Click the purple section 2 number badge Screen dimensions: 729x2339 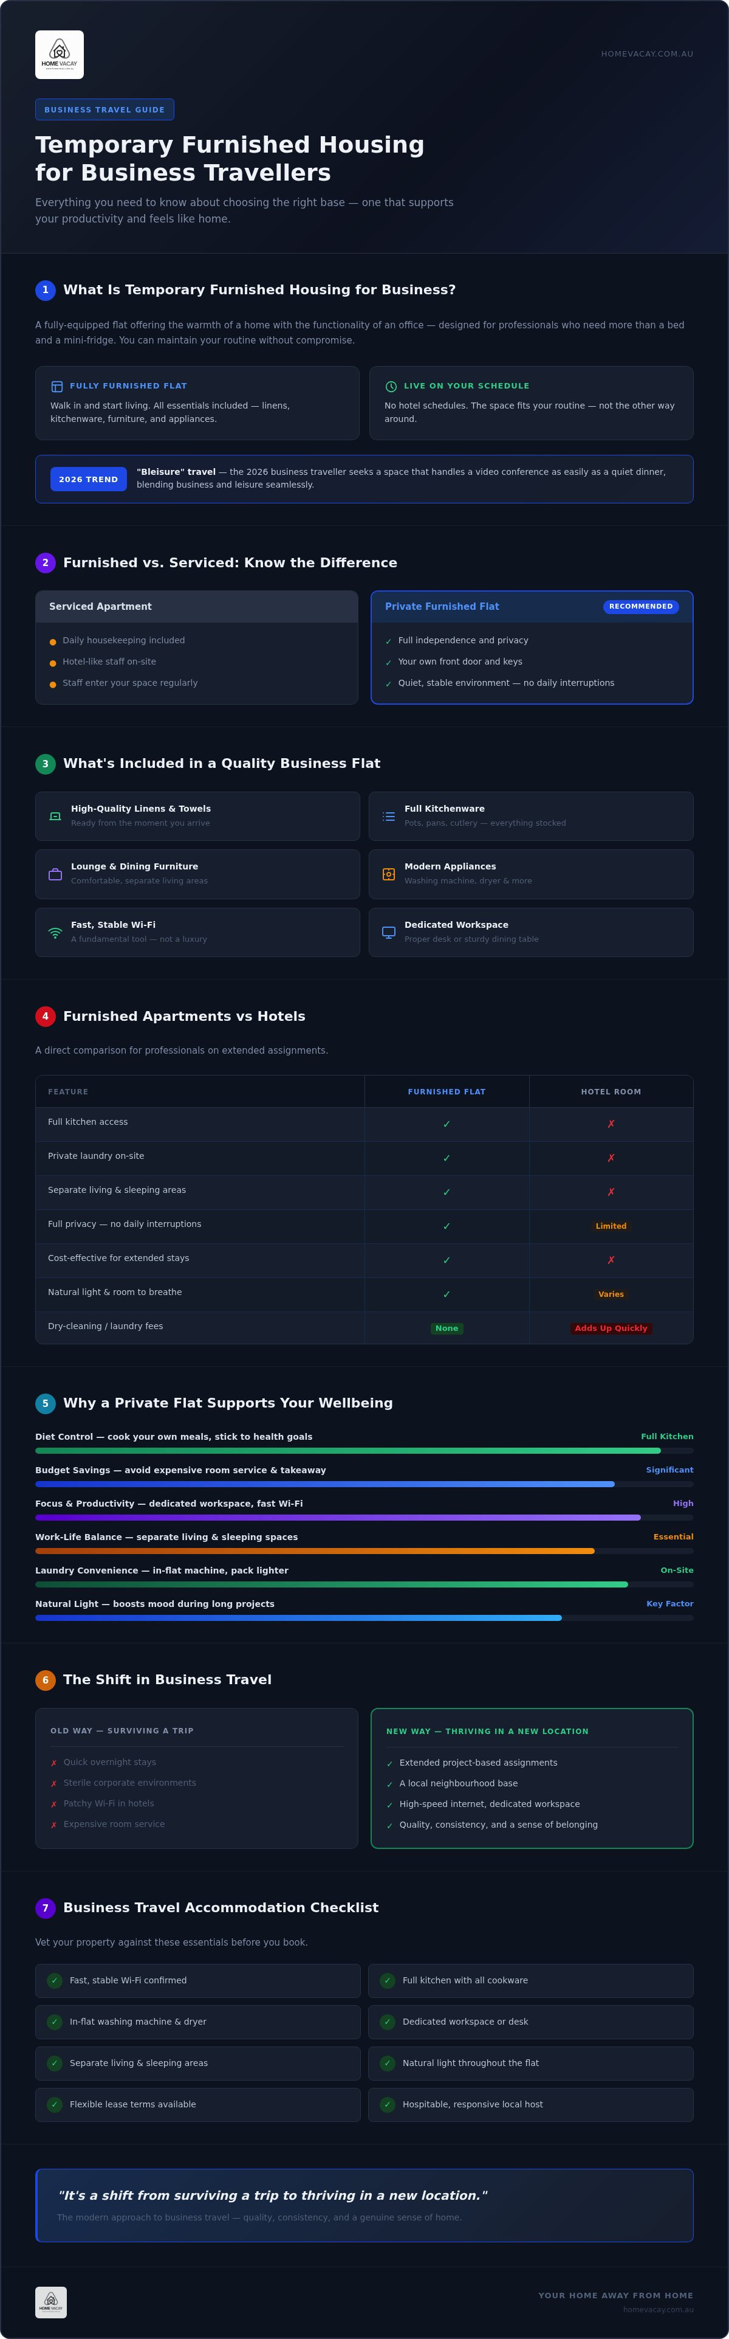coord(46,562)
